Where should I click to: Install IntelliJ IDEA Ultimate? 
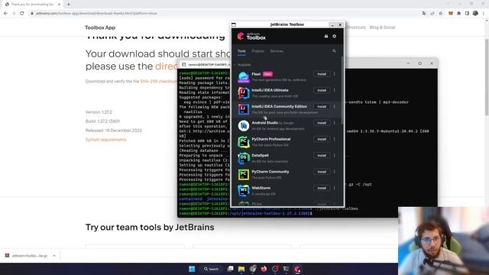[322, 90]
